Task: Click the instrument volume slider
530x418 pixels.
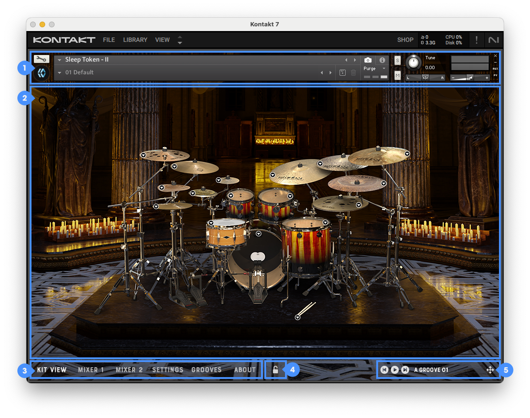Action: tap(469, 78)
